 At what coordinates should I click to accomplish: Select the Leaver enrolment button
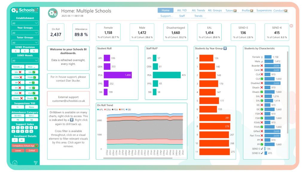[x=18, y=150]
